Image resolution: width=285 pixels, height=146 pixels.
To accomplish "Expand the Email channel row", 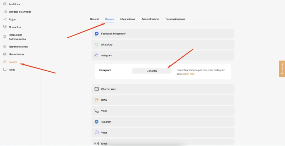I will pyautogui.click(x=163, y=142).
